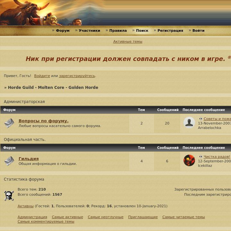The width and height of the screenshot is (231, 231).
Task: Click the Войдите login link
Action: pos(42,76)
